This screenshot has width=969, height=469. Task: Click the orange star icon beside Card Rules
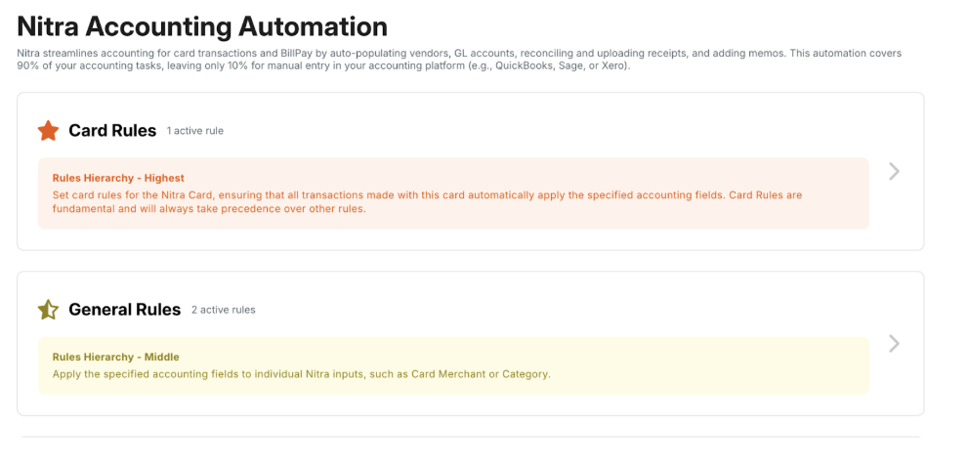[x=48, y=130]
